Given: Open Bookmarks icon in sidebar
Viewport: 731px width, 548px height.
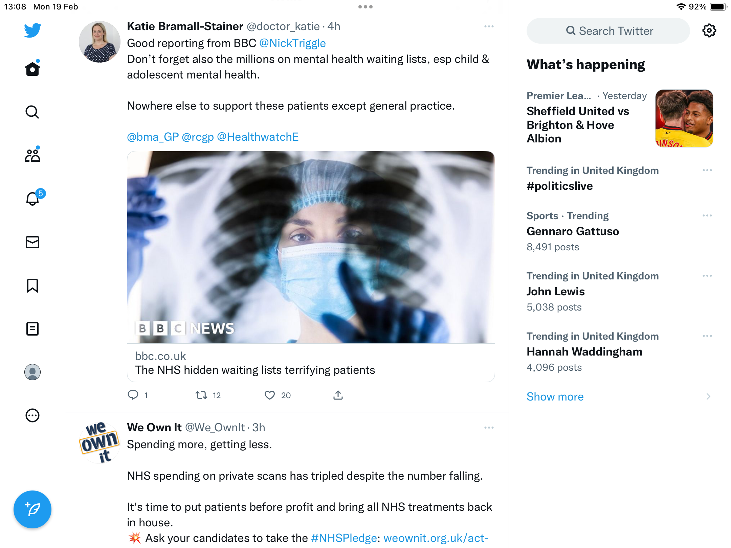Looking at the screenshot, I should click(32, 286).
